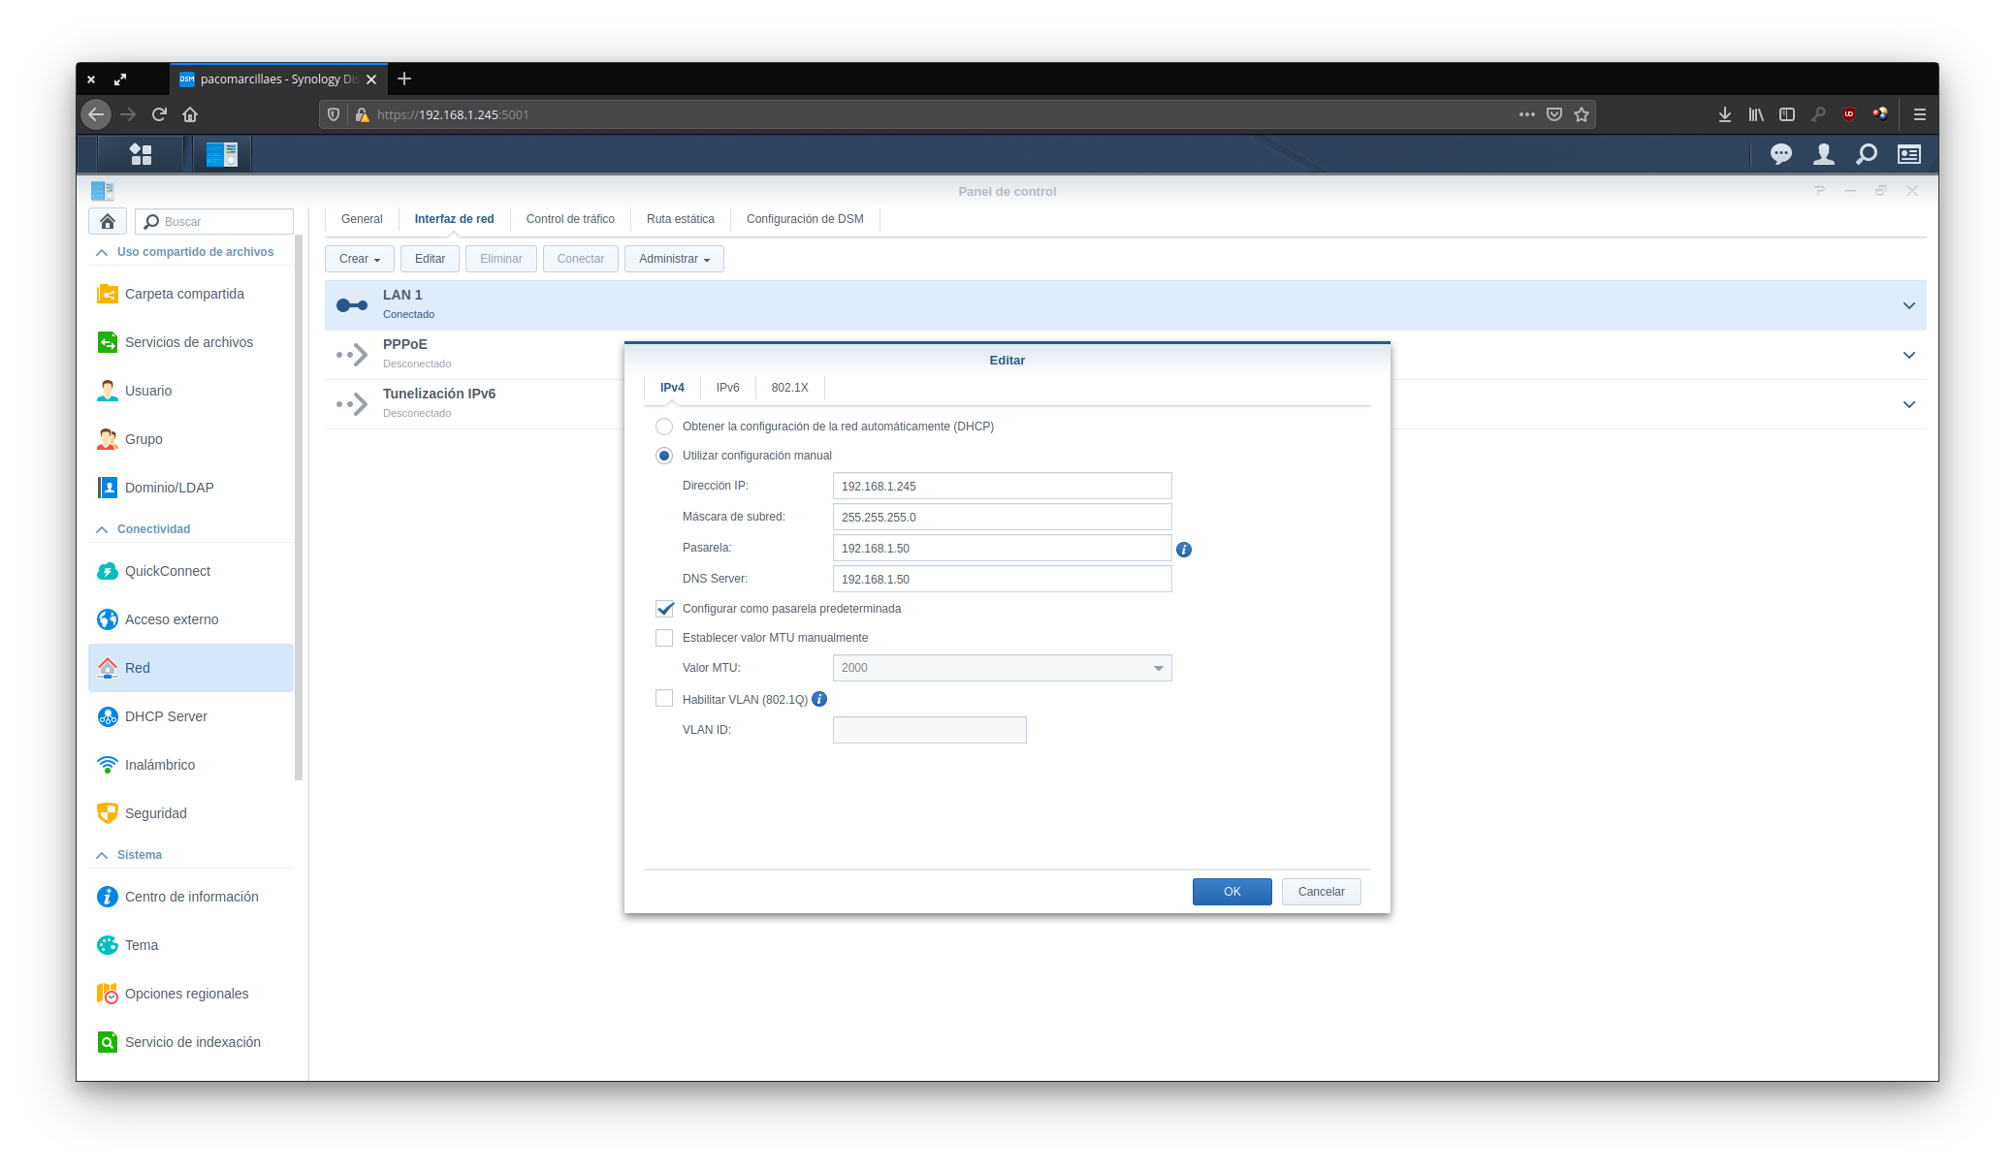Select the DHCP automatic configuration radio
The width and height of the screenshot is (2015, 1171).
pyautogui.click(x=664, y=427)
